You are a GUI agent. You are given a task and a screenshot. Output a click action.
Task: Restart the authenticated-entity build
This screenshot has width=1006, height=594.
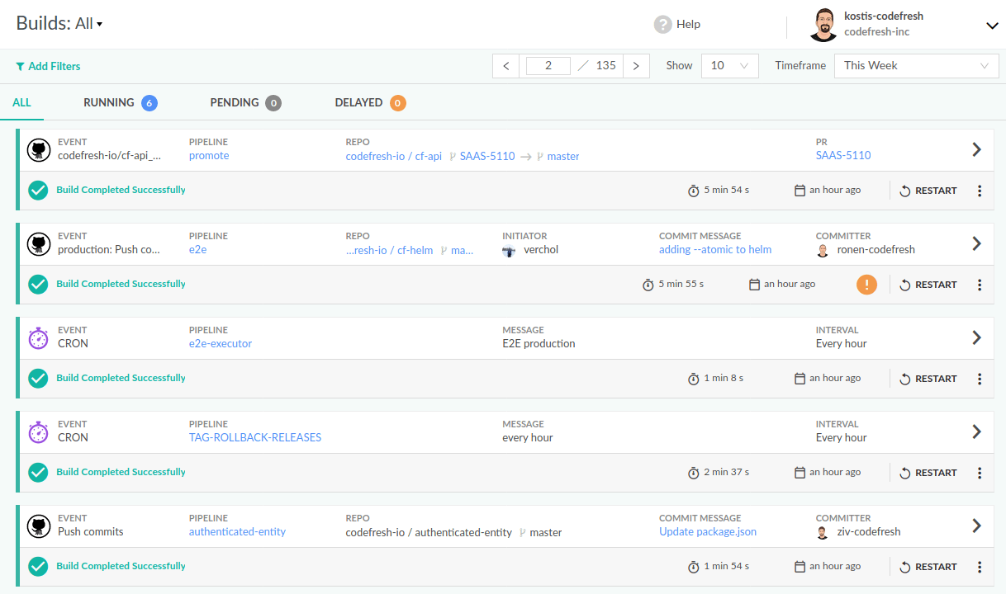928,566
